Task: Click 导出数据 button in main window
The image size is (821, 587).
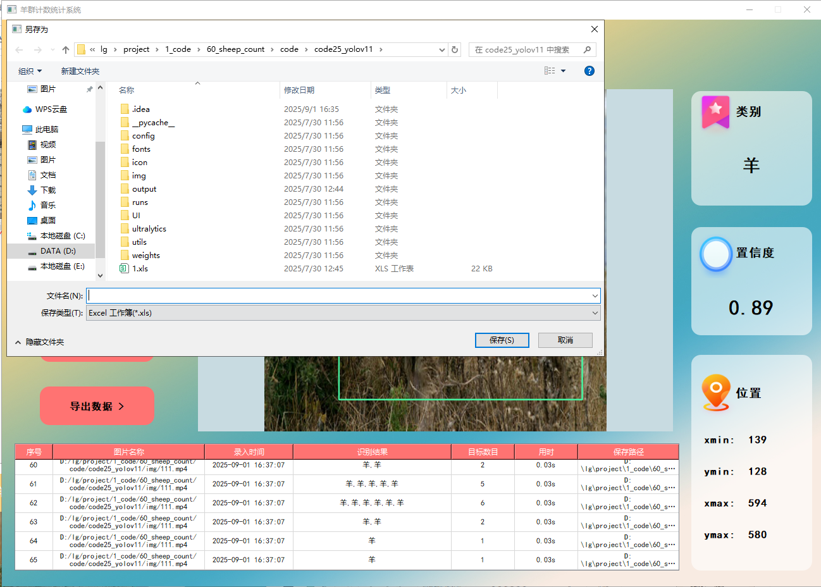Action: [97, 406]
